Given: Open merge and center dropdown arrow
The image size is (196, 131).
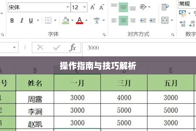Looking at the screenshot, I should (x=172, y=20).
